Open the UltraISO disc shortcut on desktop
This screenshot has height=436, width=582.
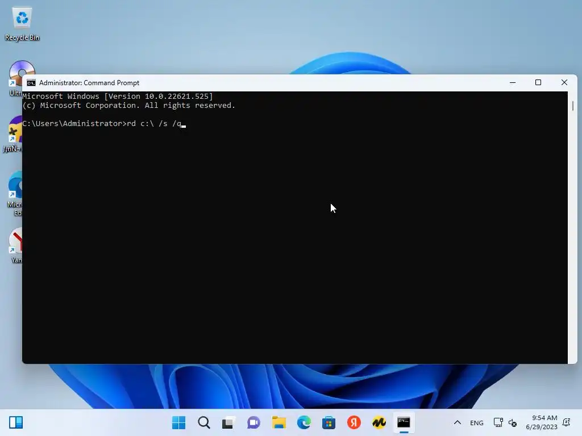click(15, 78)
